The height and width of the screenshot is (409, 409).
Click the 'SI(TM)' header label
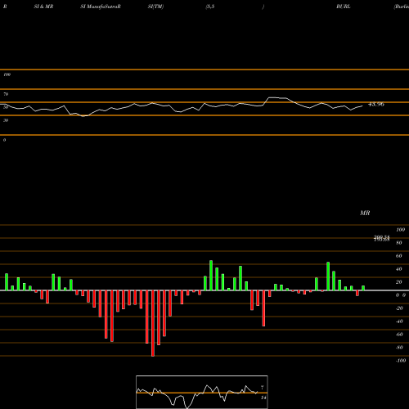click(x=155, y=7)
